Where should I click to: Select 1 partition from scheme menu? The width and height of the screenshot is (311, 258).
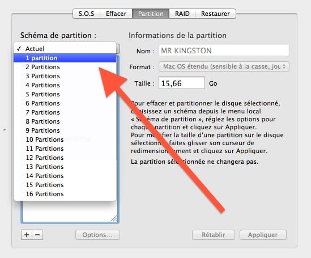(65, 58)
